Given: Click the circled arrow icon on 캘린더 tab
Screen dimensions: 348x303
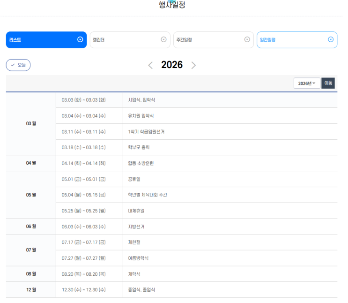Looking at the screenshot, I should pyautogui.click(x=163, y=40).
